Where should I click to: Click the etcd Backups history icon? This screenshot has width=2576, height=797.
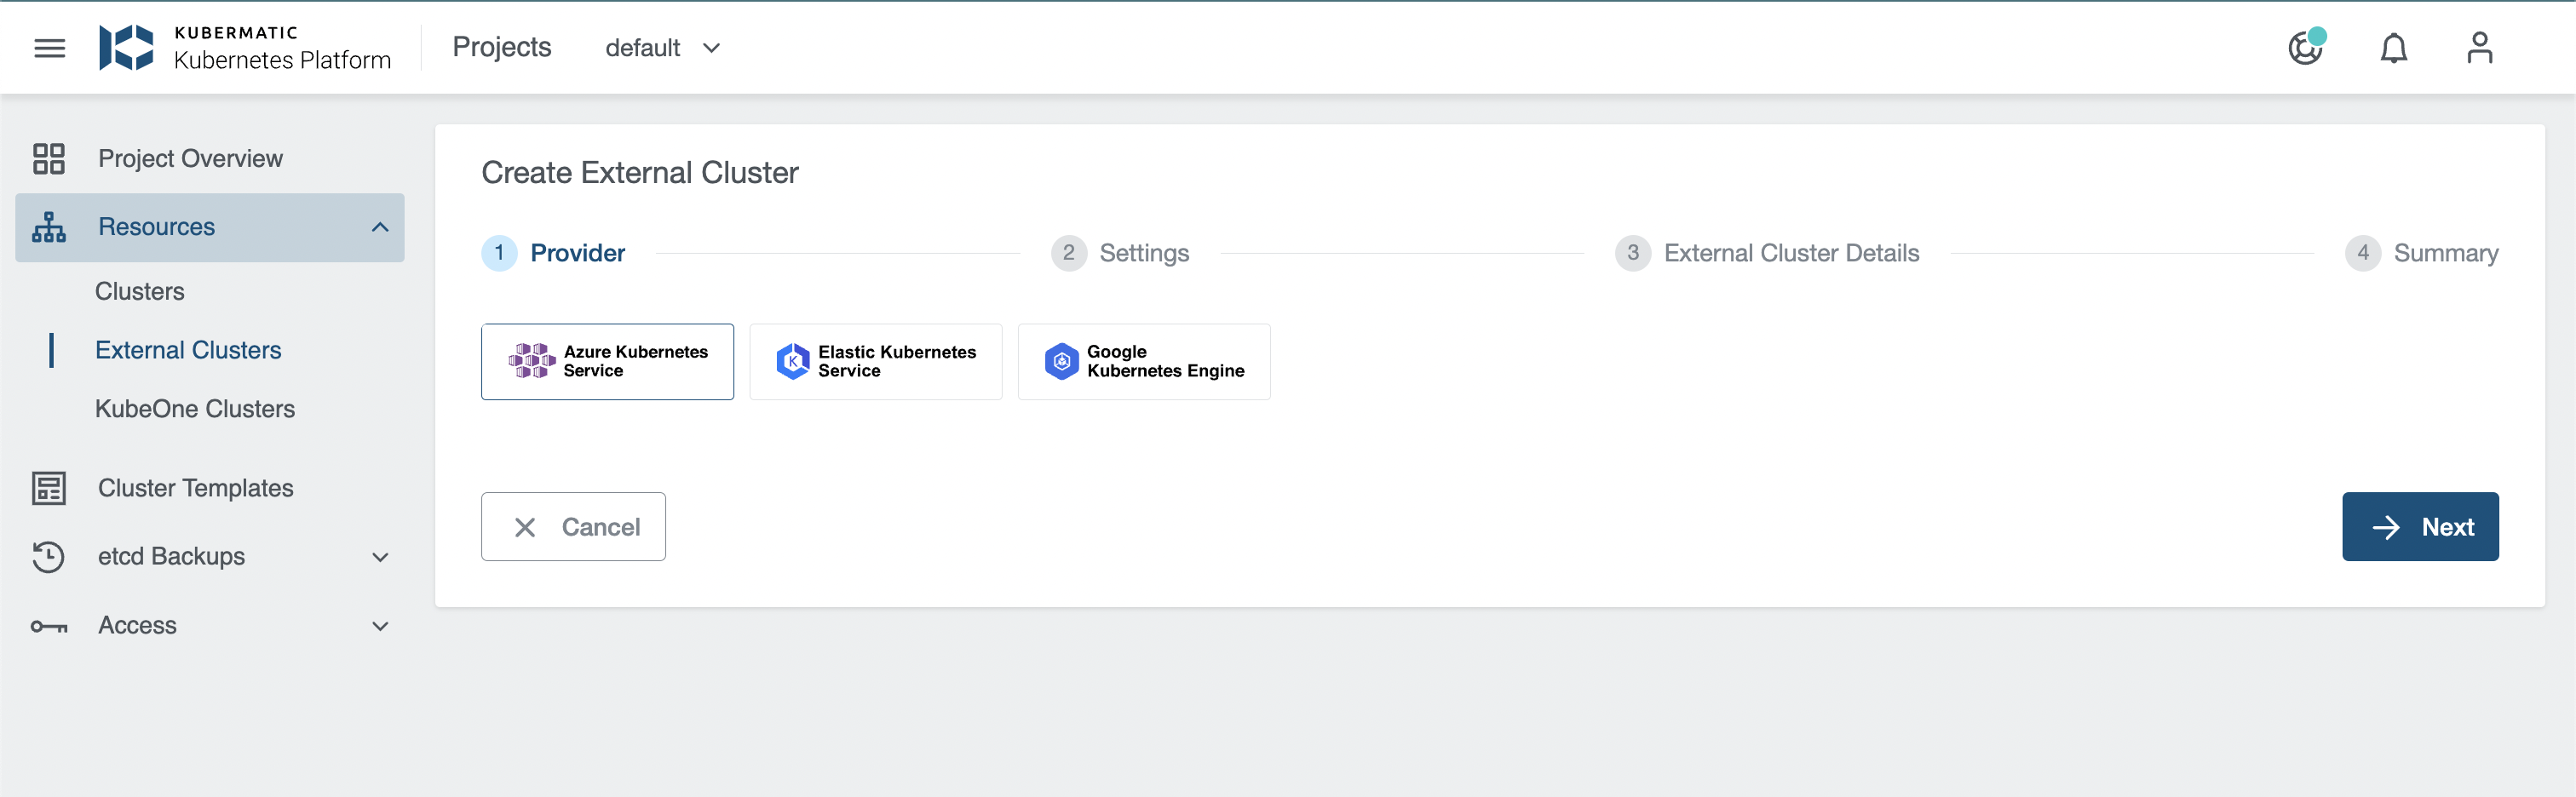point(48,557)
